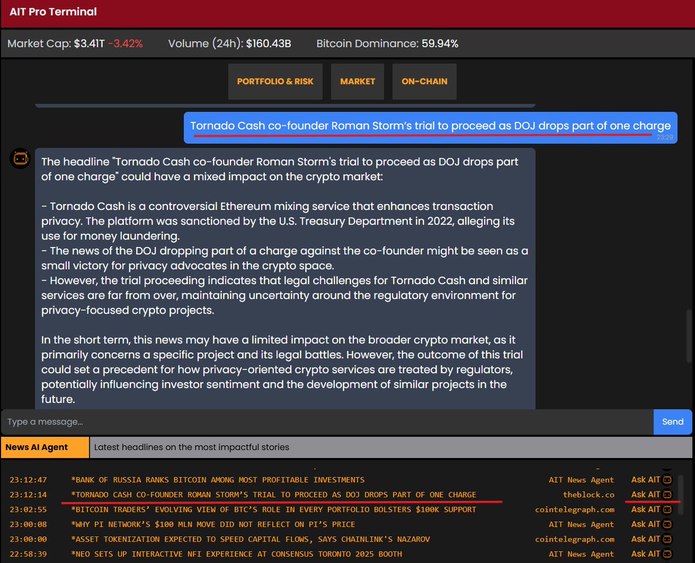Image resolution: width=695 pixels, height=563 pixels.
Task: Click the -3.42% market change value
Action: coord(125,43)
